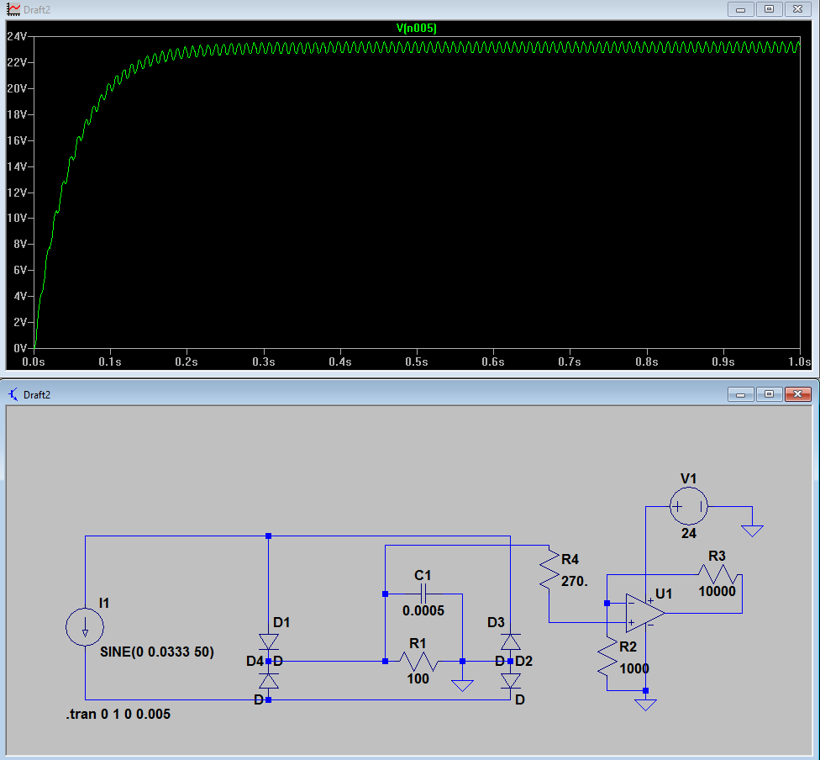
Task: Click the R4 value 270.
Action: point(574,581)
